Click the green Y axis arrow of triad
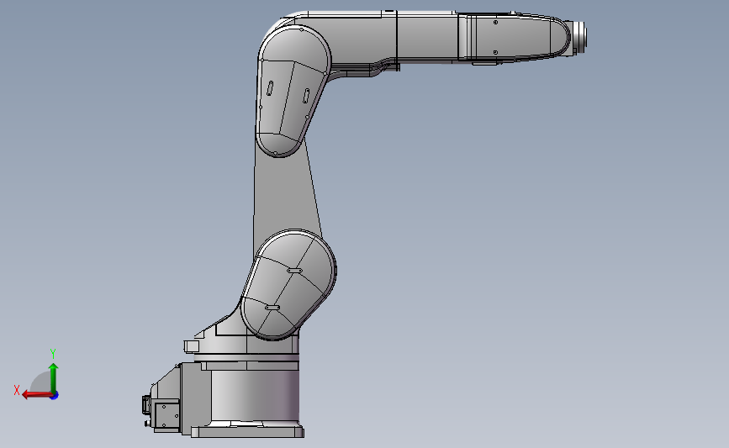 (54, 378)
